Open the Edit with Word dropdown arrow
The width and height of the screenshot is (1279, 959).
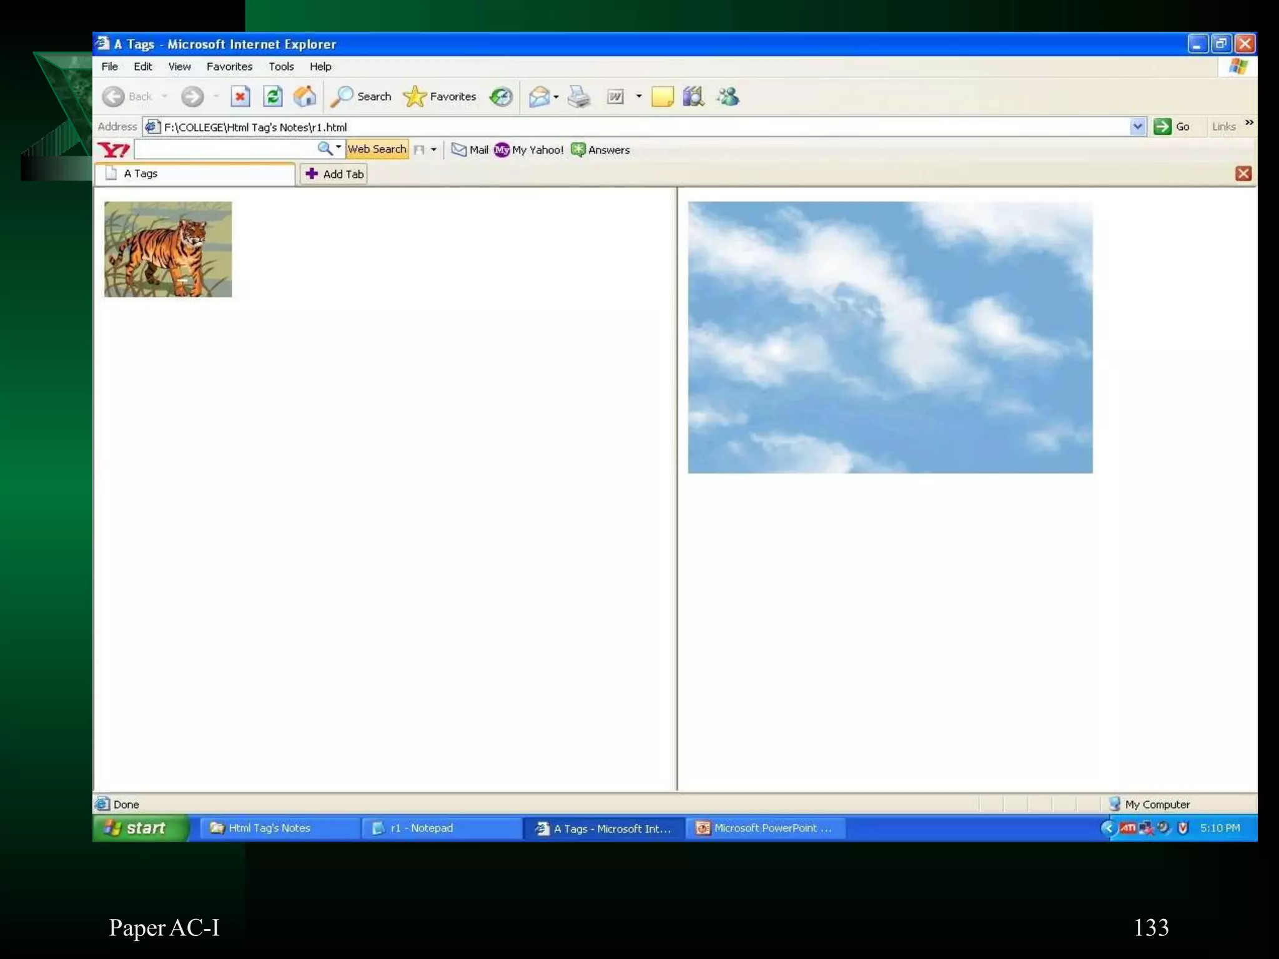click(638, 96)
